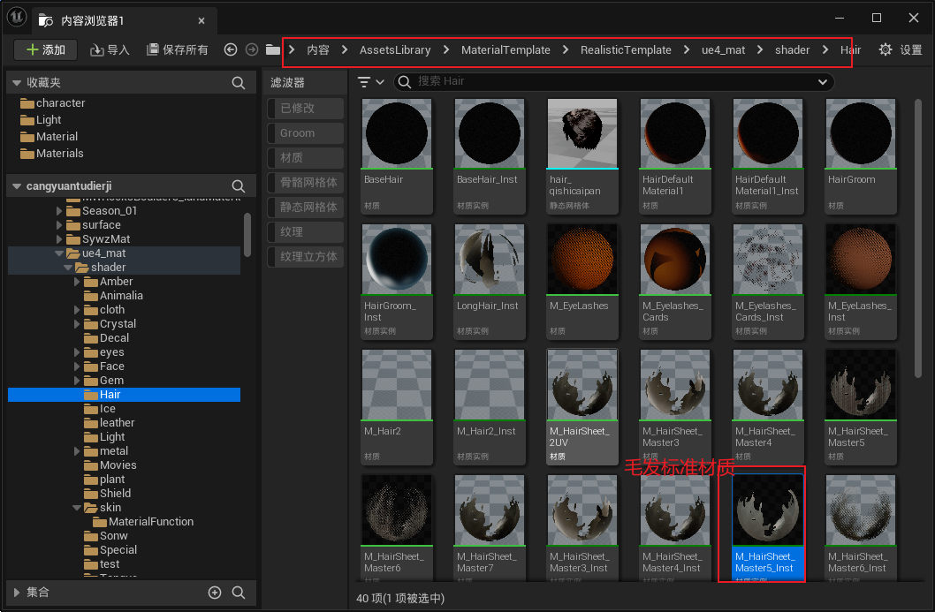Viewport: 935px width, 612px height.
Task: Navigate to MaterialTemplate in breadcrumb path
Action: (x=506, y=50)
